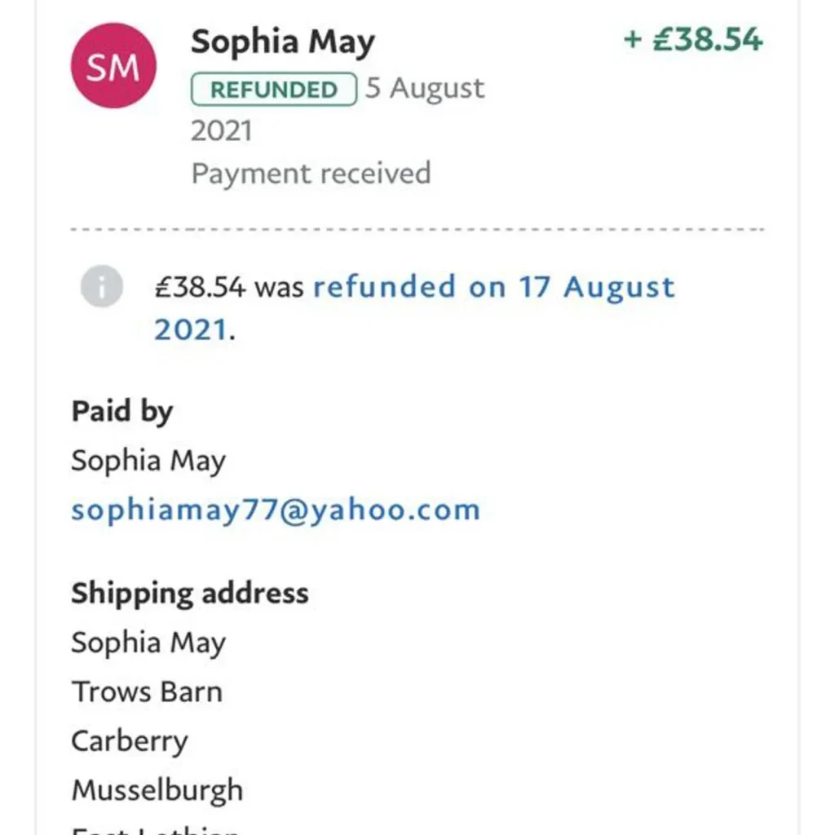The height and width of the screenshot is (835, 835).
Task: Click Sophia May under Paid by
Action: coord(148,462)
